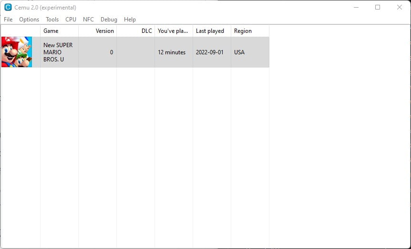Open the Options menu

29,20
